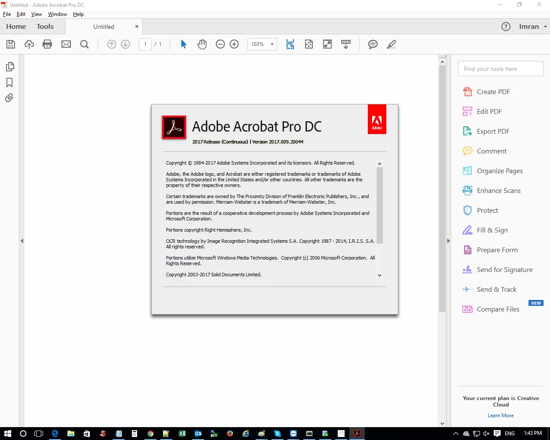Go to next page arrow

tap(125, 44)
